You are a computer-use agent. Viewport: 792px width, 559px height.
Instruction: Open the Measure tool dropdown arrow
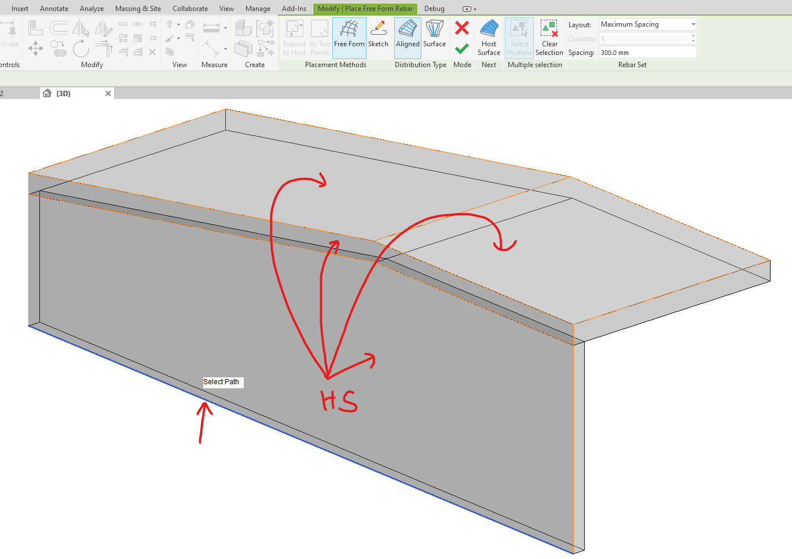pos(225,28)
